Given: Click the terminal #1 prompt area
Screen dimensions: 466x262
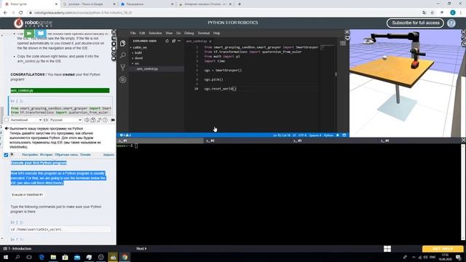Looking at the screenshot, I should 127,146.
